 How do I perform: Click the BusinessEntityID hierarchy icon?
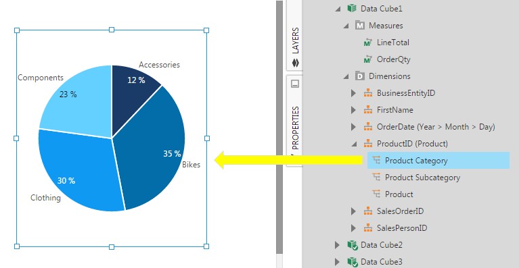click(368, 93)
